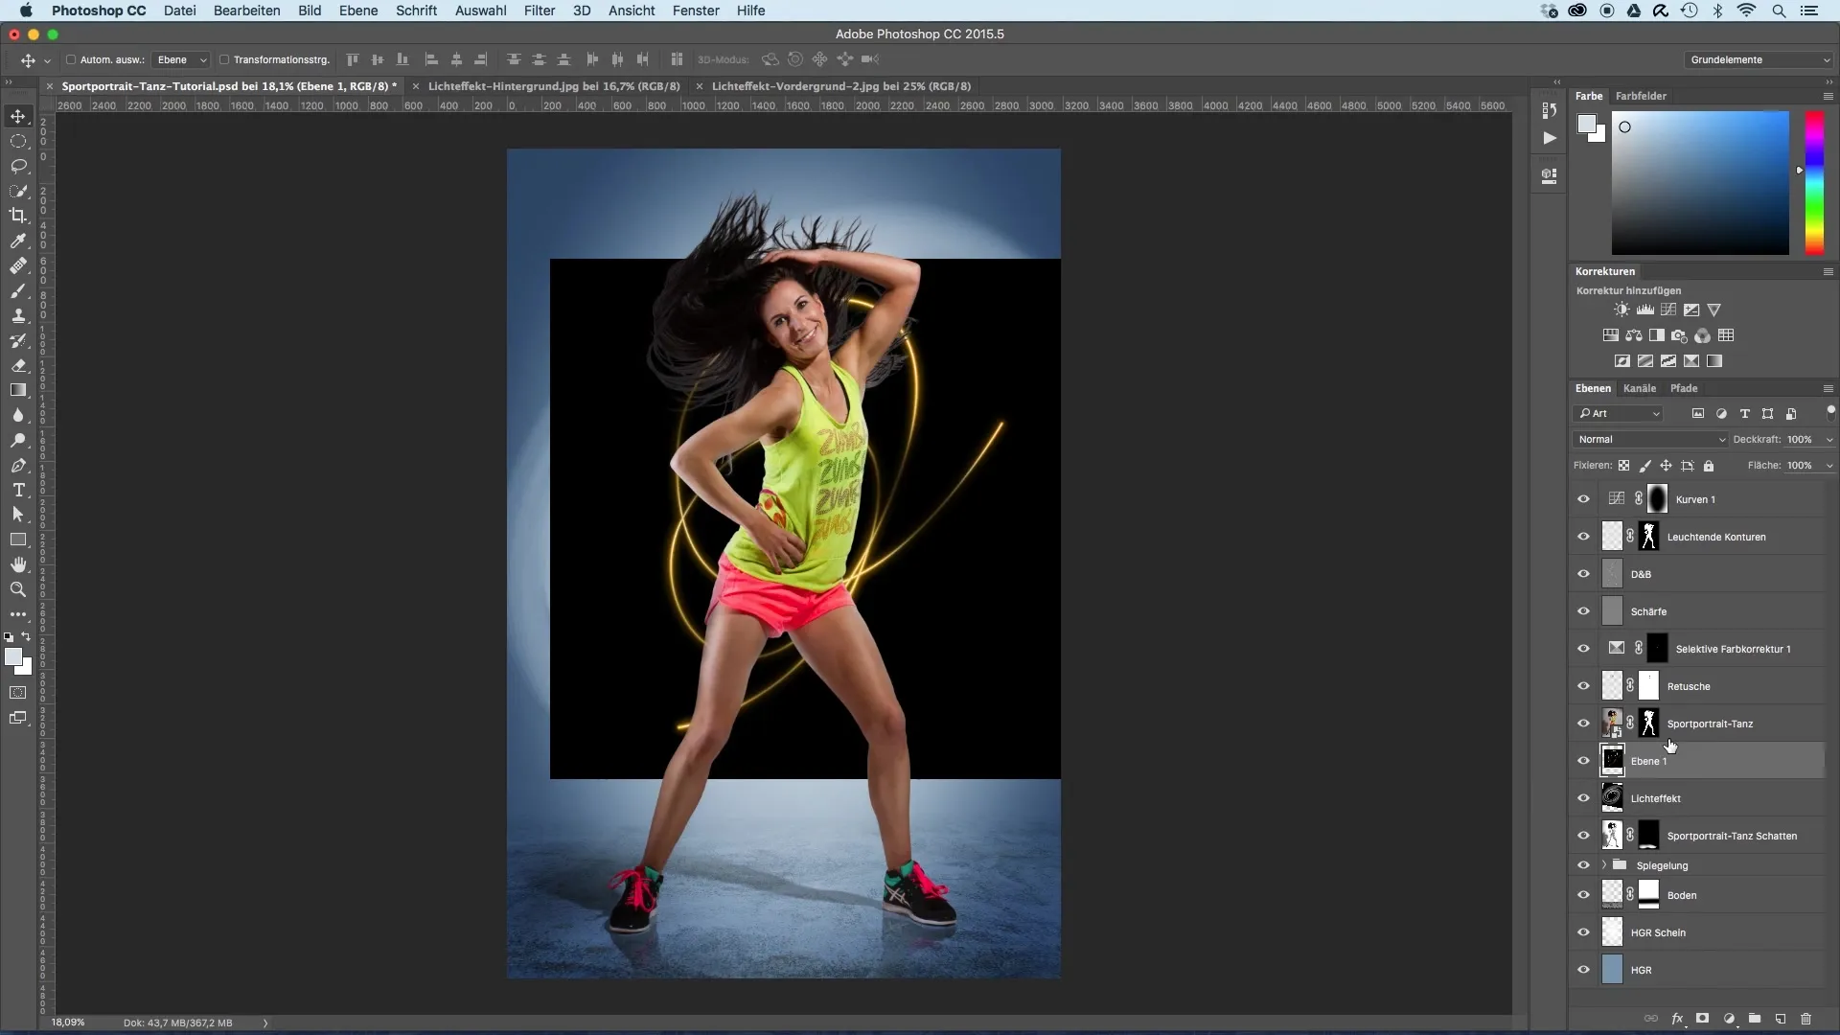Toggle Quick Mask mode icon

18,692
